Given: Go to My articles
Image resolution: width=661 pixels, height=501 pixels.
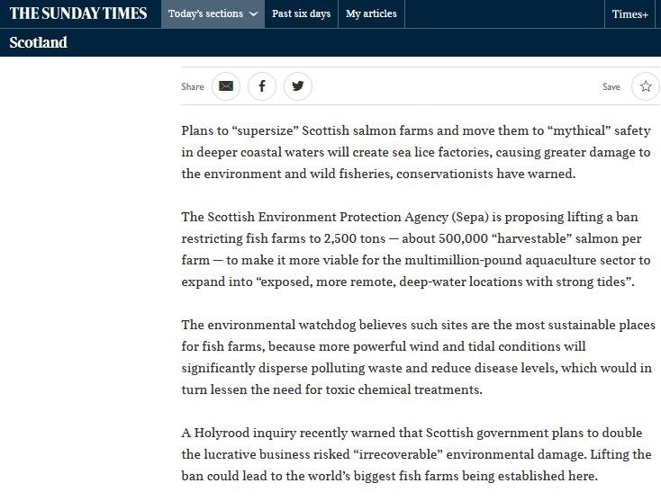Looking at the screenshot, I should coord(371,14).
